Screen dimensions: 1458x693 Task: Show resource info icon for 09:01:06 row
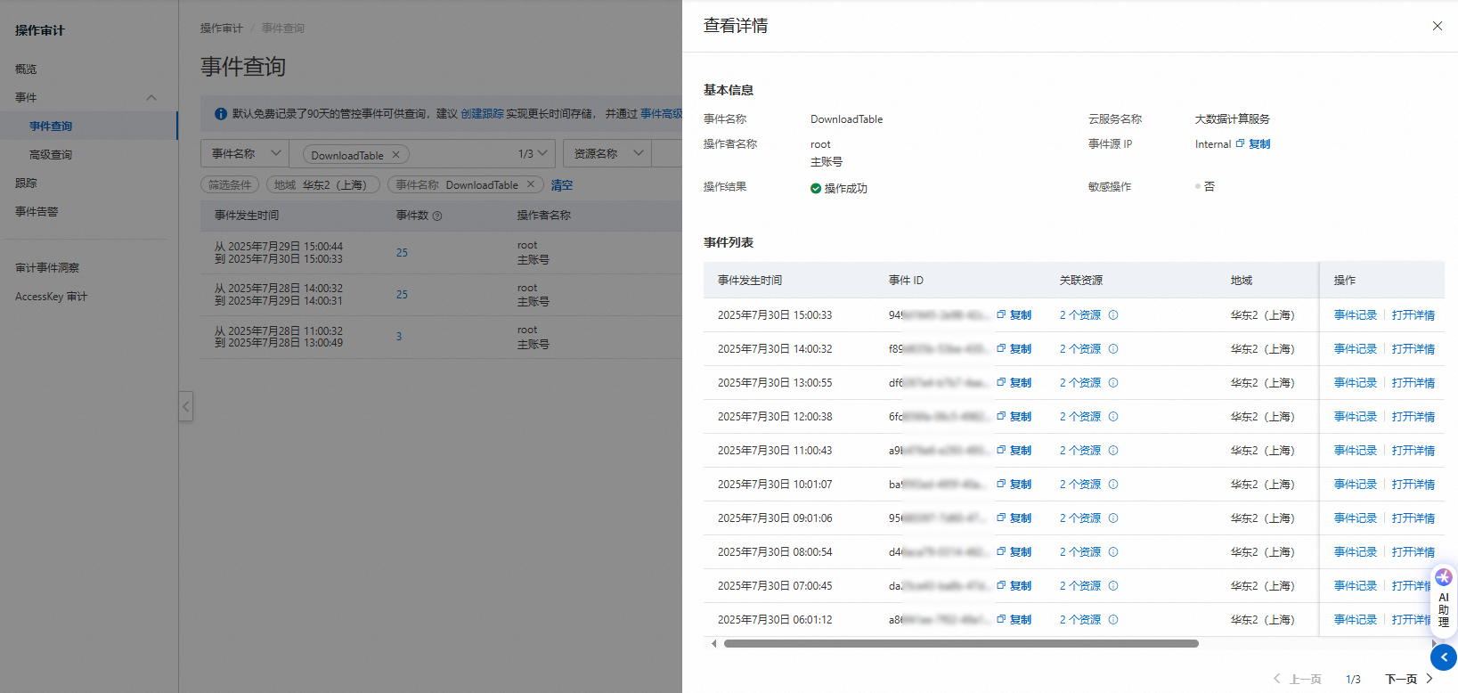coord(1113,518)
